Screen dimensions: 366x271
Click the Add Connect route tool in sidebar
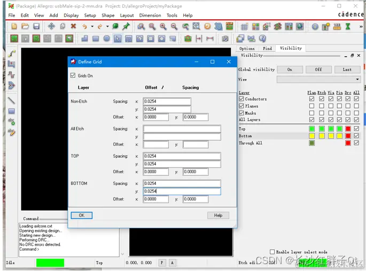tap(11, 53)
